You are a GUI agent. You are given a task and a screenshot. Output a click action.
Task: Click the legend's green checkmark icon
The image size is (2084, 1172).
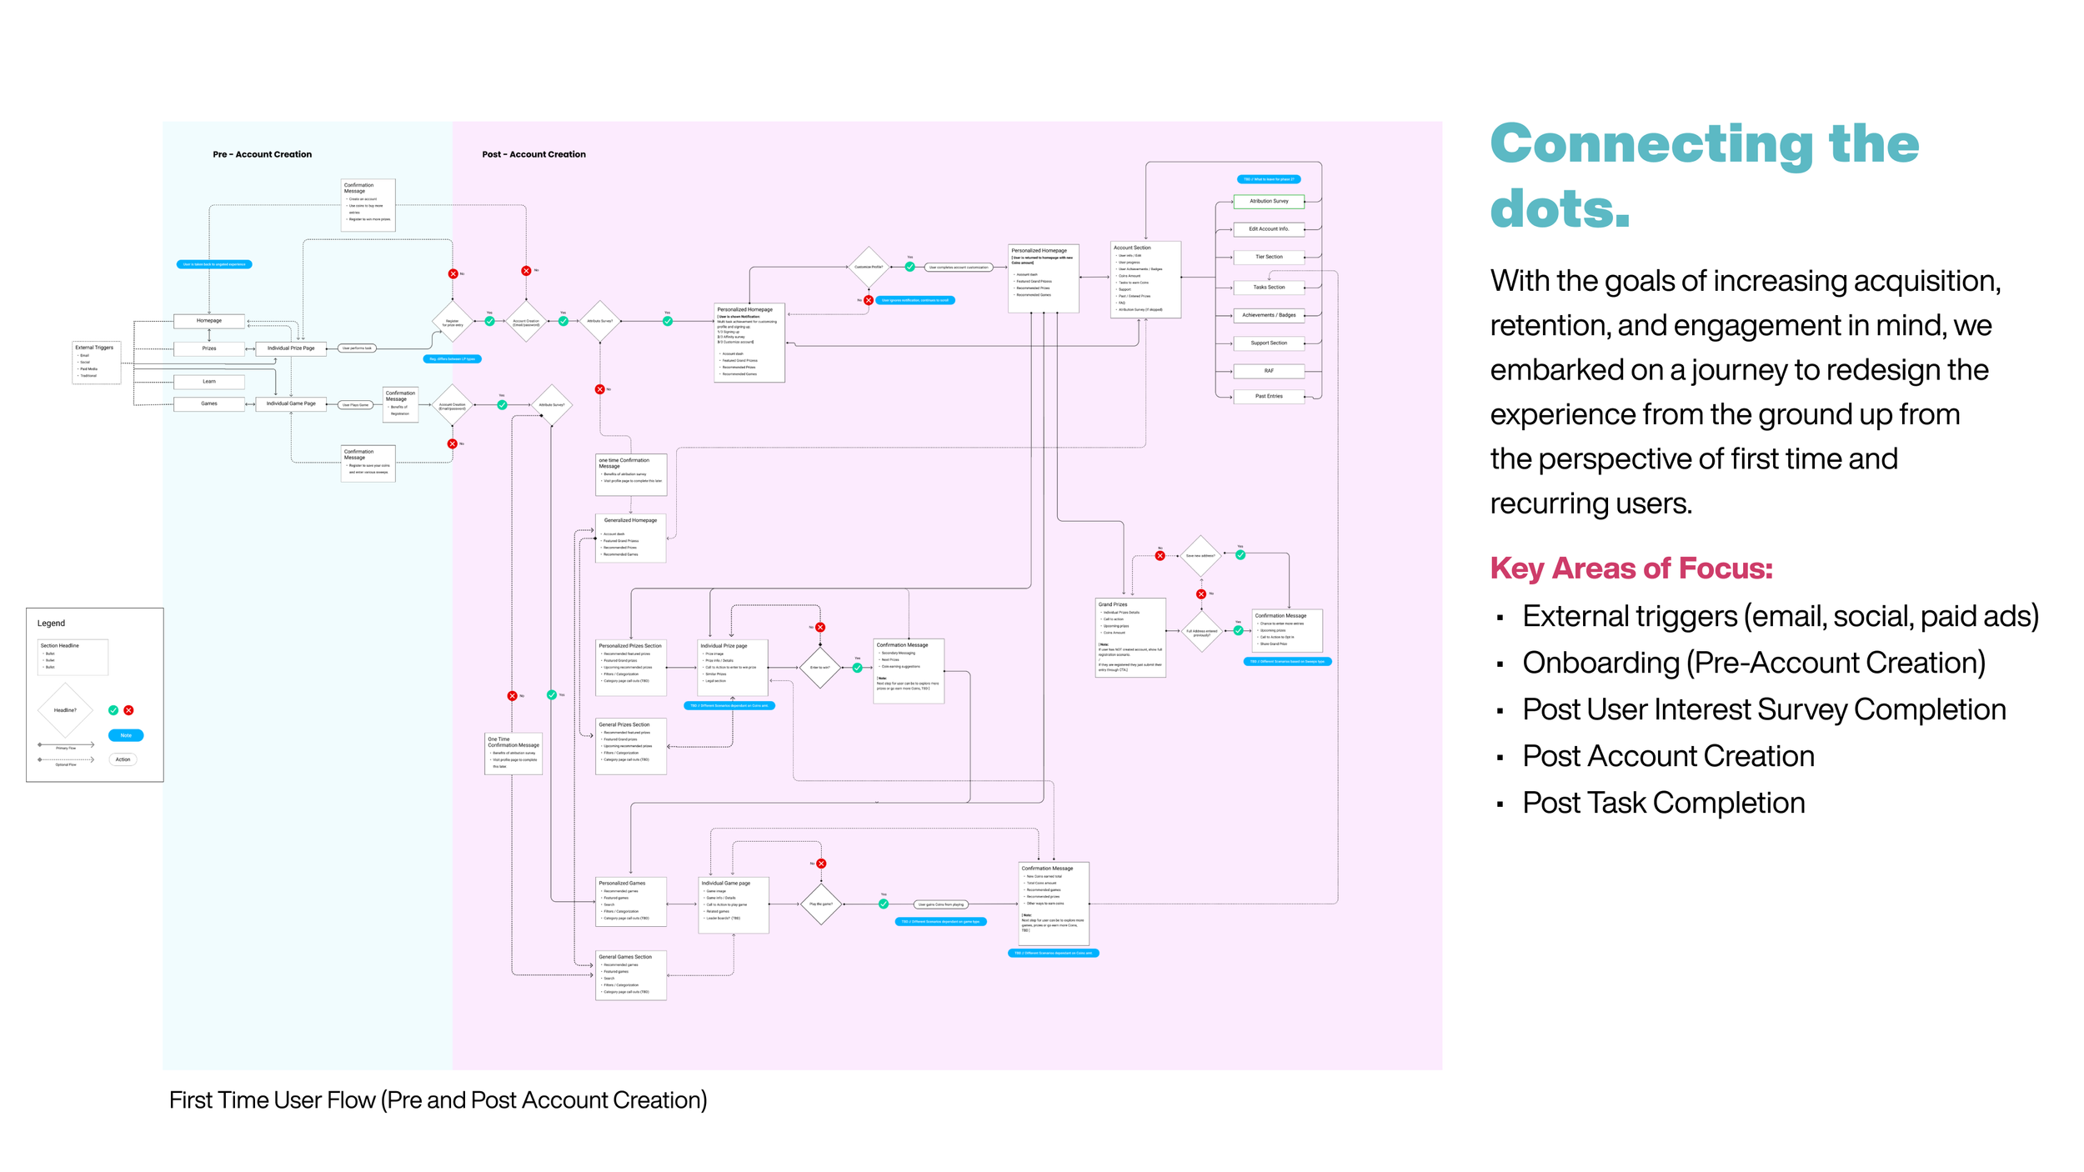113,710
